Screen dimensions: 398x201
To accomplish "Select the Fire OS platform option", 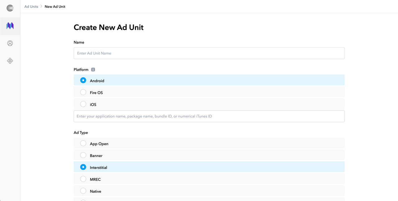I will [209, 92].
